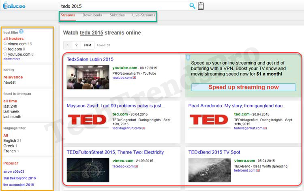Click the alluc.ee logo
The image size is (304, 191).
[14, 5]
